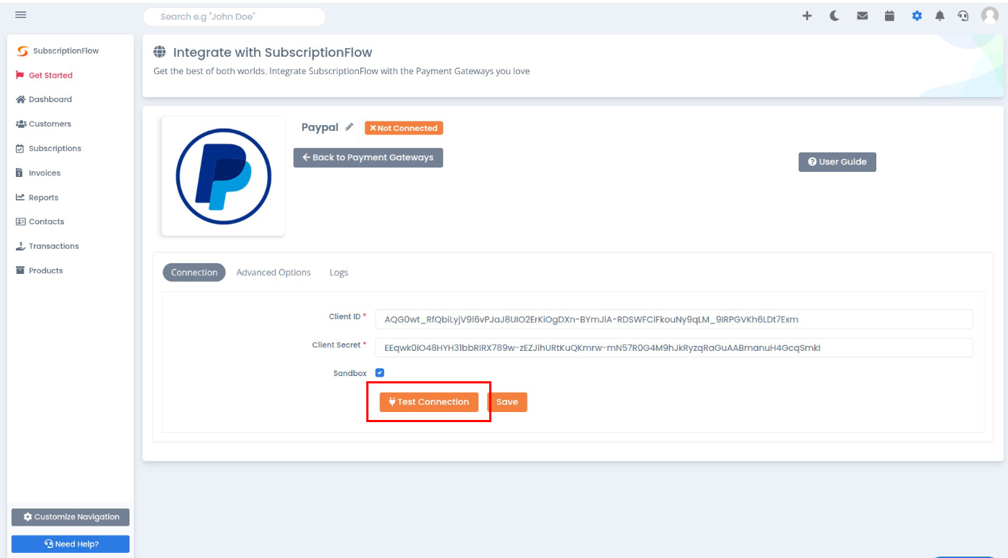
Task: Click the PayPal logo image
Action: [223, 176]
